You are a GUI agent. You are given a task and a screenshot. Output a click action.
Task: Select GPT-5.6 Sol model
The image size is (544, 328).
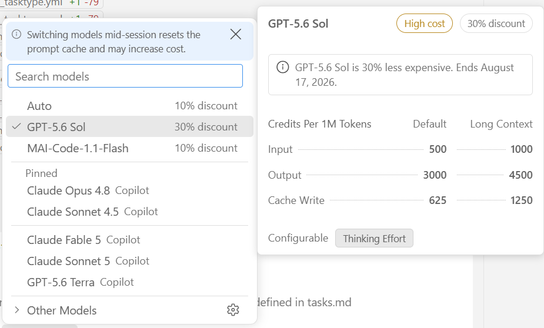coord(130,126)
